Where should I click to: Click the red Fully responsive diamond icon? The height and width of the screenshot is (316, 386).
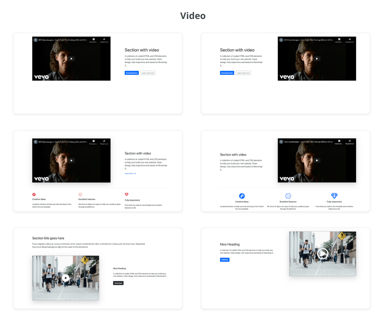point(127,194)
